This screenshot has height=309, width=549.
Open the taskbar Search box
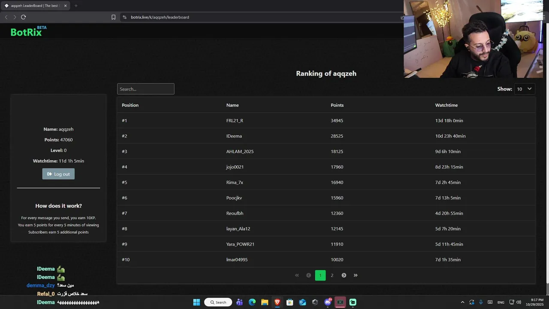pos(218,302)
